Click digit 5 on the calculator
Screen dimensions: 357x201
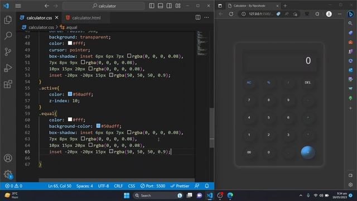(269, 118)
